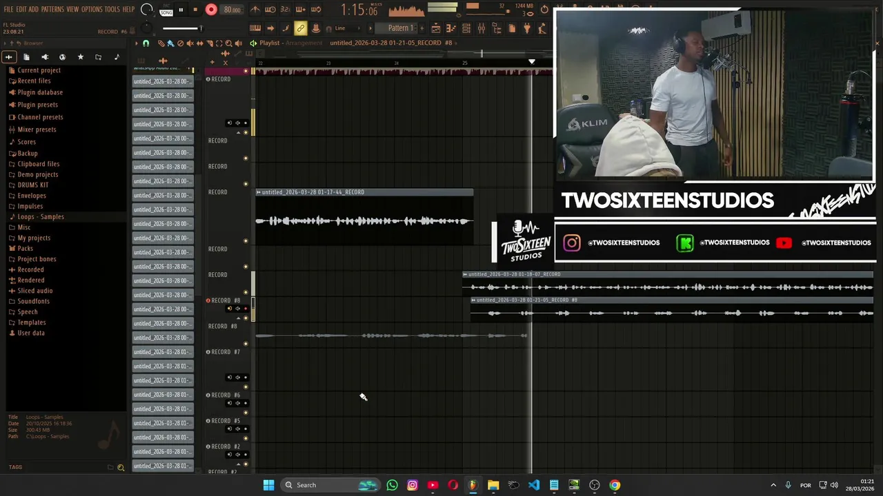The image size is (883, 496).
Task: Click browser starred favorites tab icon
Action: [x=80, y=57]
